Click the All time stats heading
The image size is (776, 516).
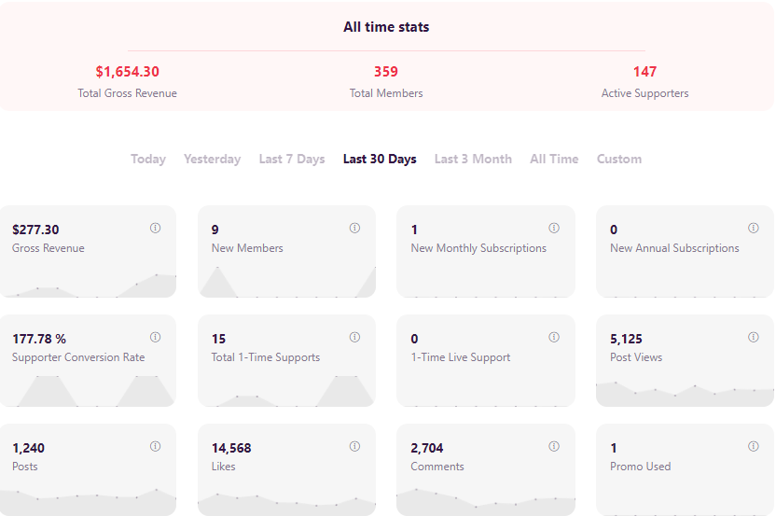[386, 27]
